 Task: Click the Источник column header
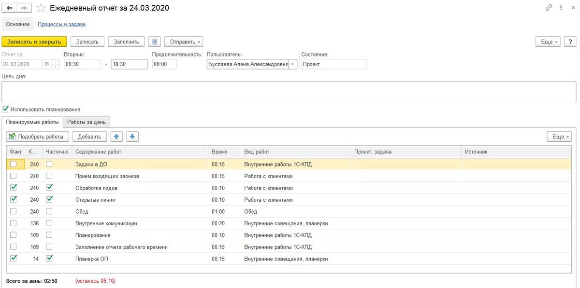click(516, 151)
